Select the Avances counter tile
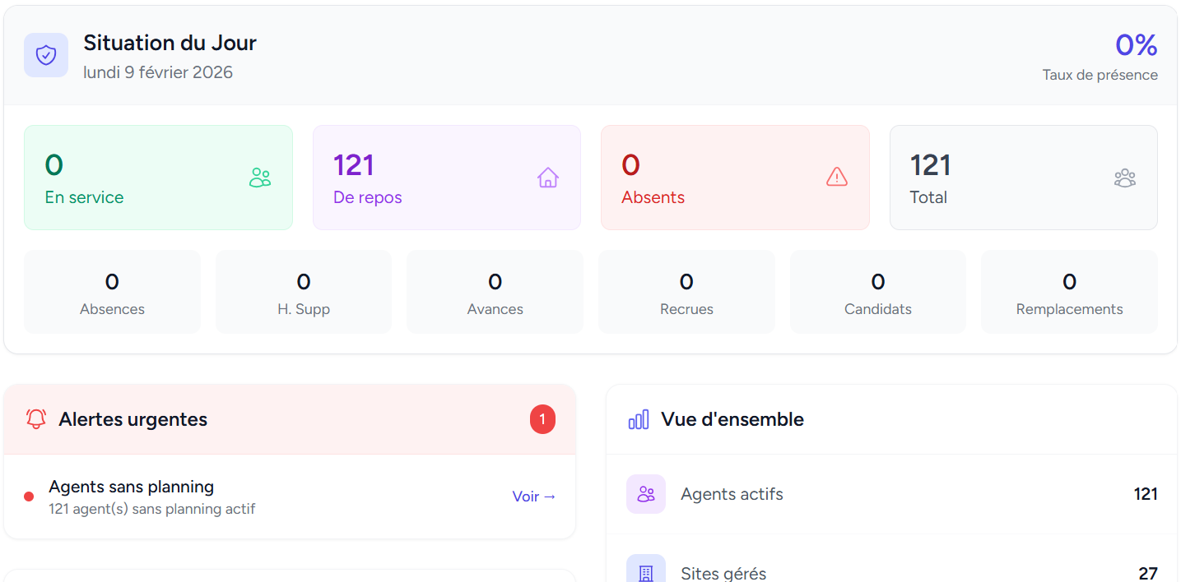 coord(495,292)
